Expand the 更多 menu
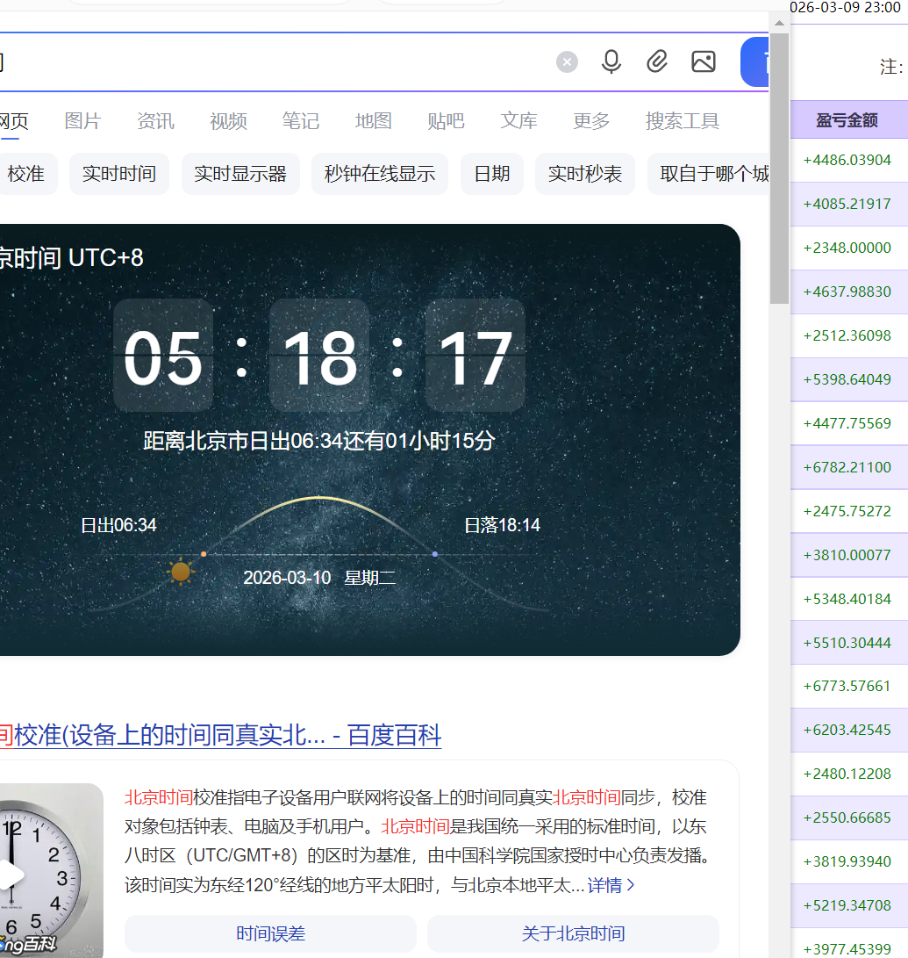The width and height of the screenshot is (908, 958). pos(591,121)
